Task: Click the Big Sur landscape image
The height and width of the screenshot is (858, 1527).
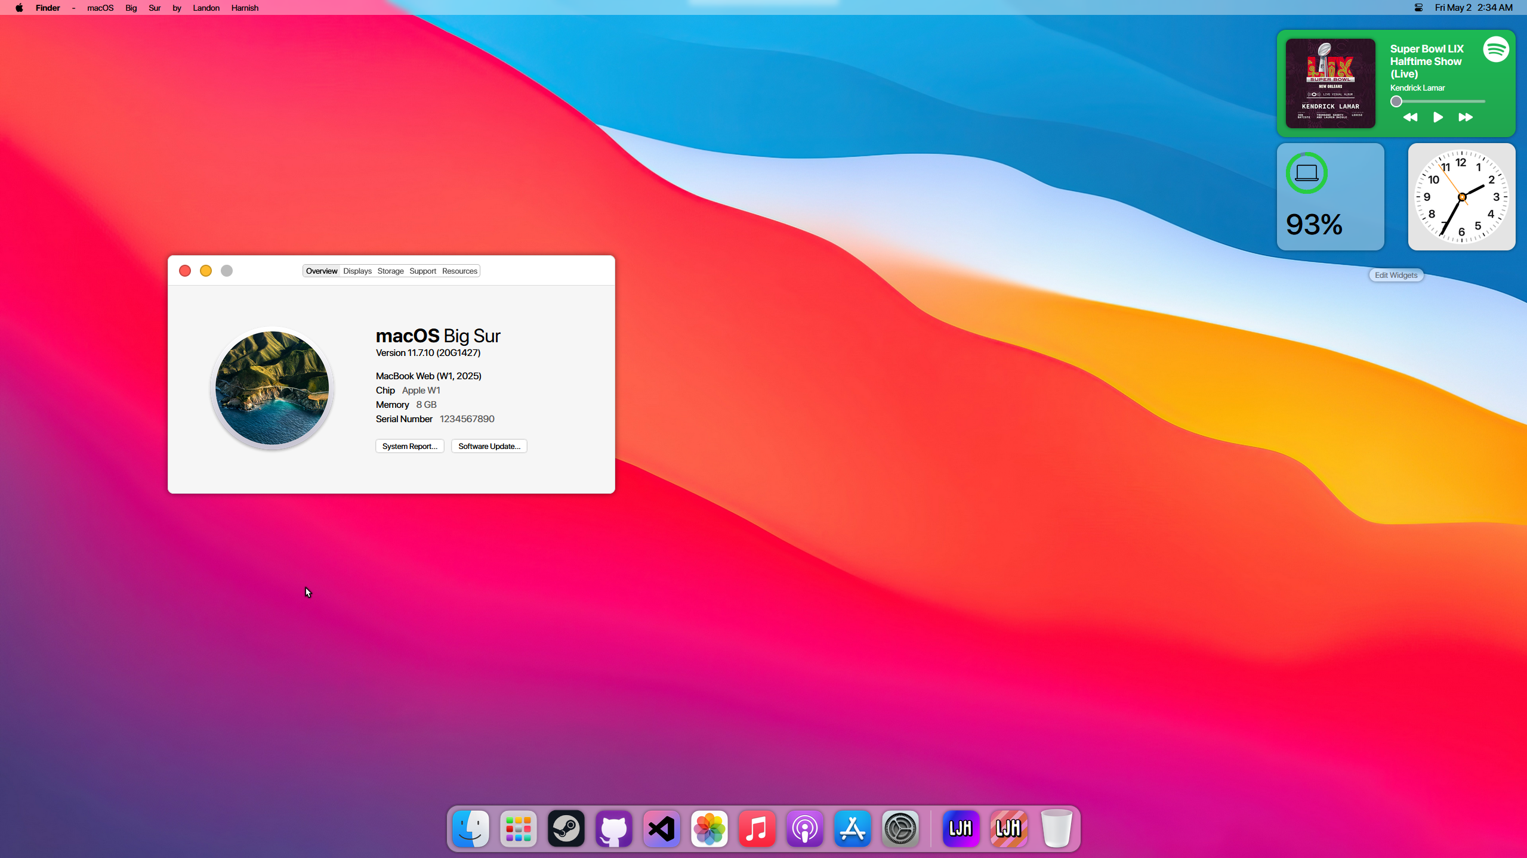Action: point(272,388)
